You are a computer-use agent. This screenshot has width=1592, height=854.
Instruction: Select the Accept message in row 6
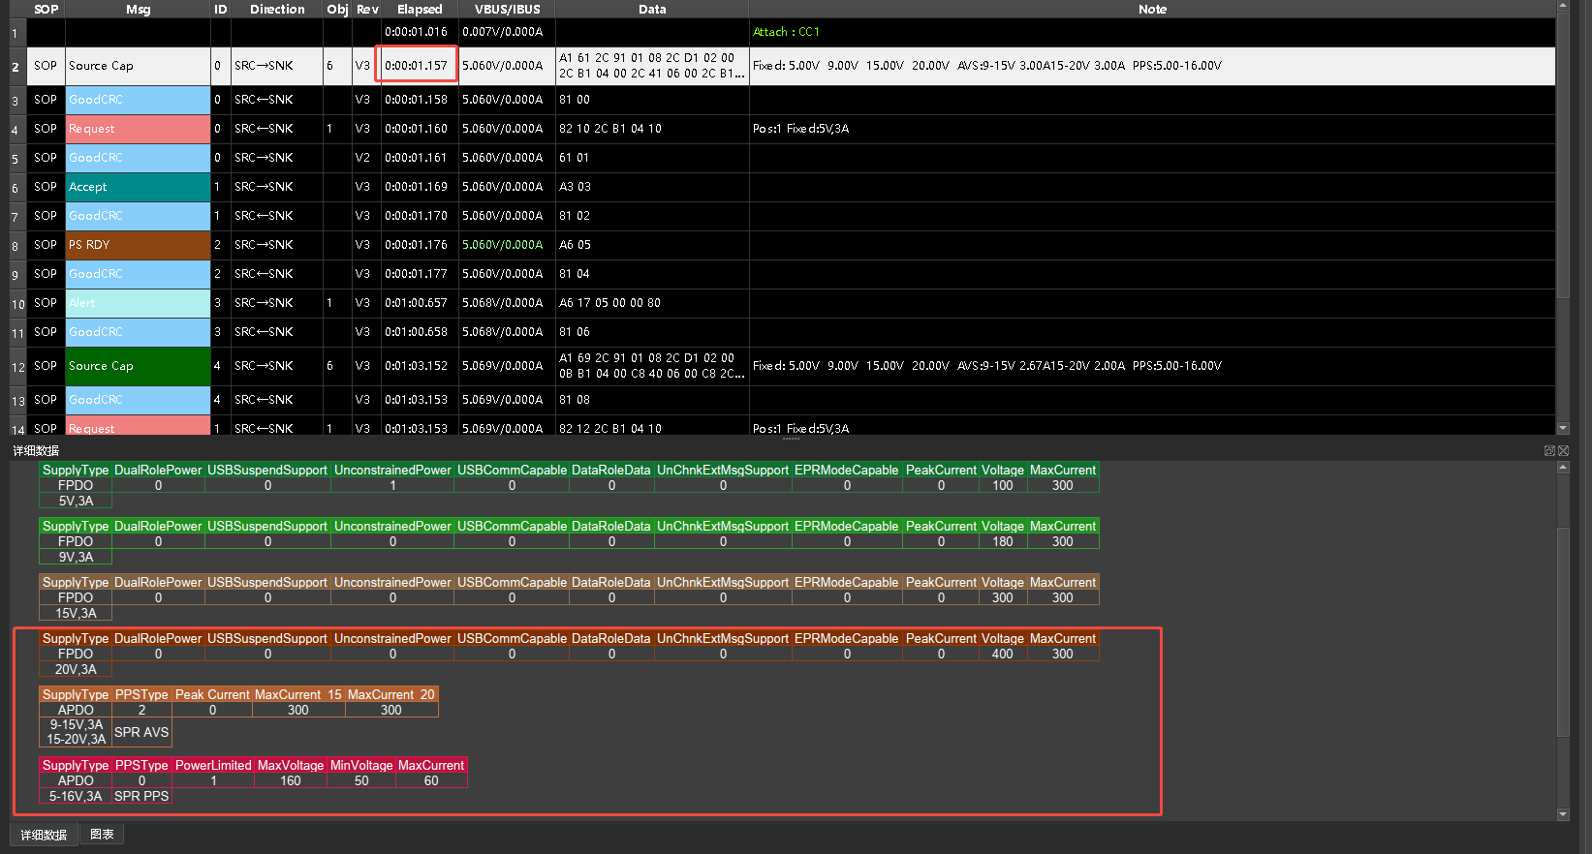tap(138, 187)
